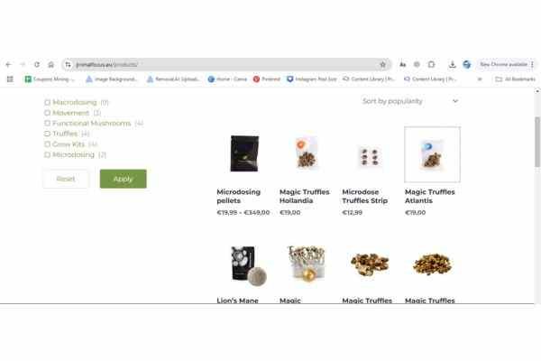The image size is (541, 361).
Task: Expand the hidden bookmarks overflow chevron
Action: click(480, 79)
